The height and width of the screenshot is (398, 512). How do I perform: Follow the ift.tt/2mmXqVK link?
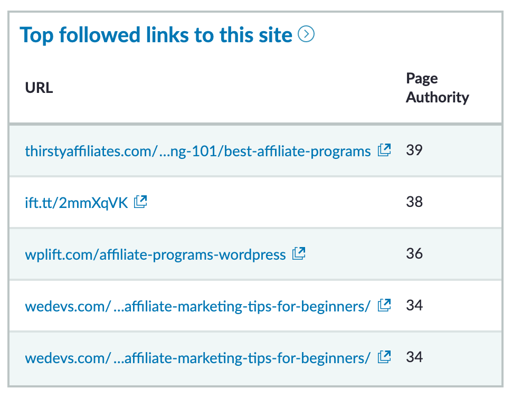[77, 203]
